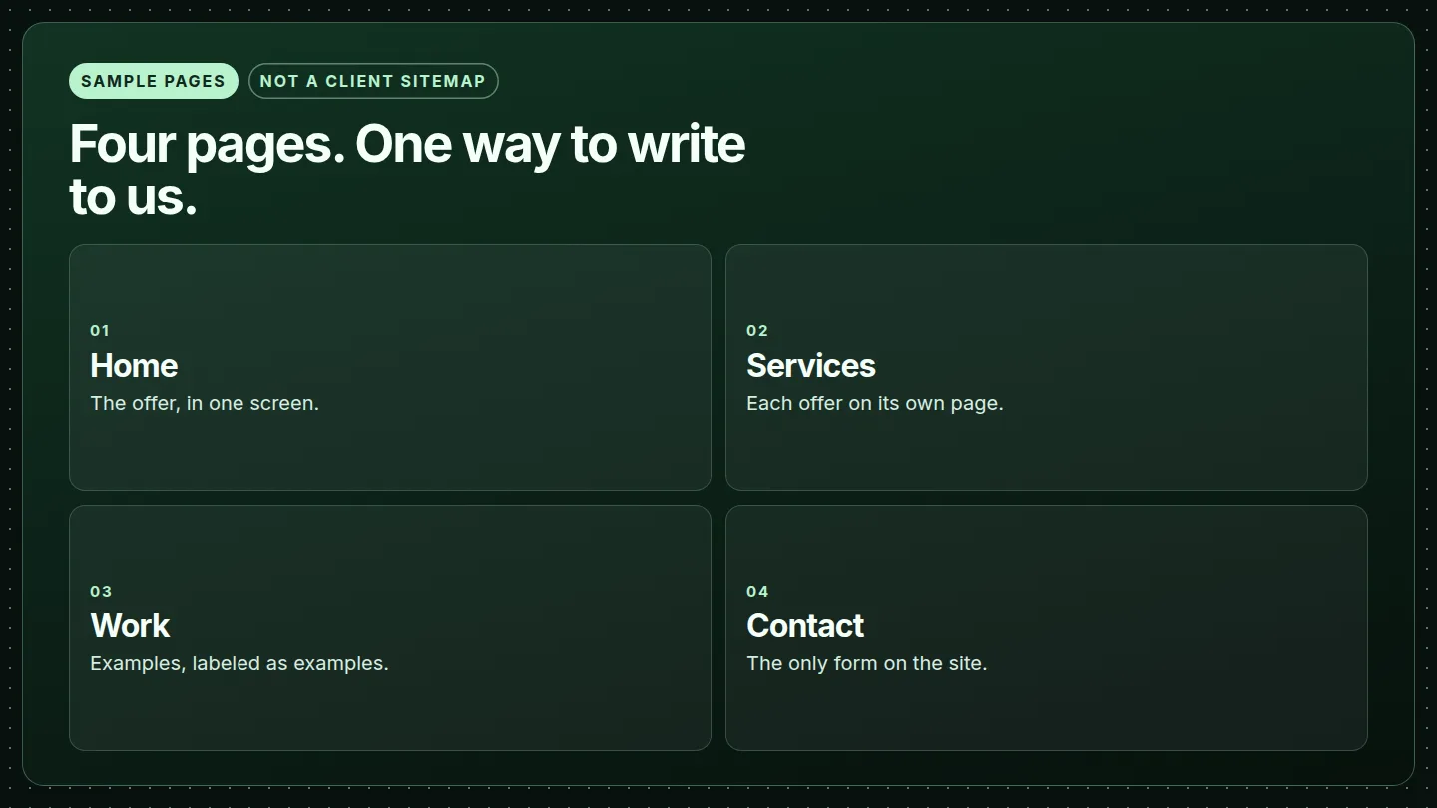Click the number label '01'
Image resolution: width=1437 pixels, height=808 pixels.
[100, 331]
